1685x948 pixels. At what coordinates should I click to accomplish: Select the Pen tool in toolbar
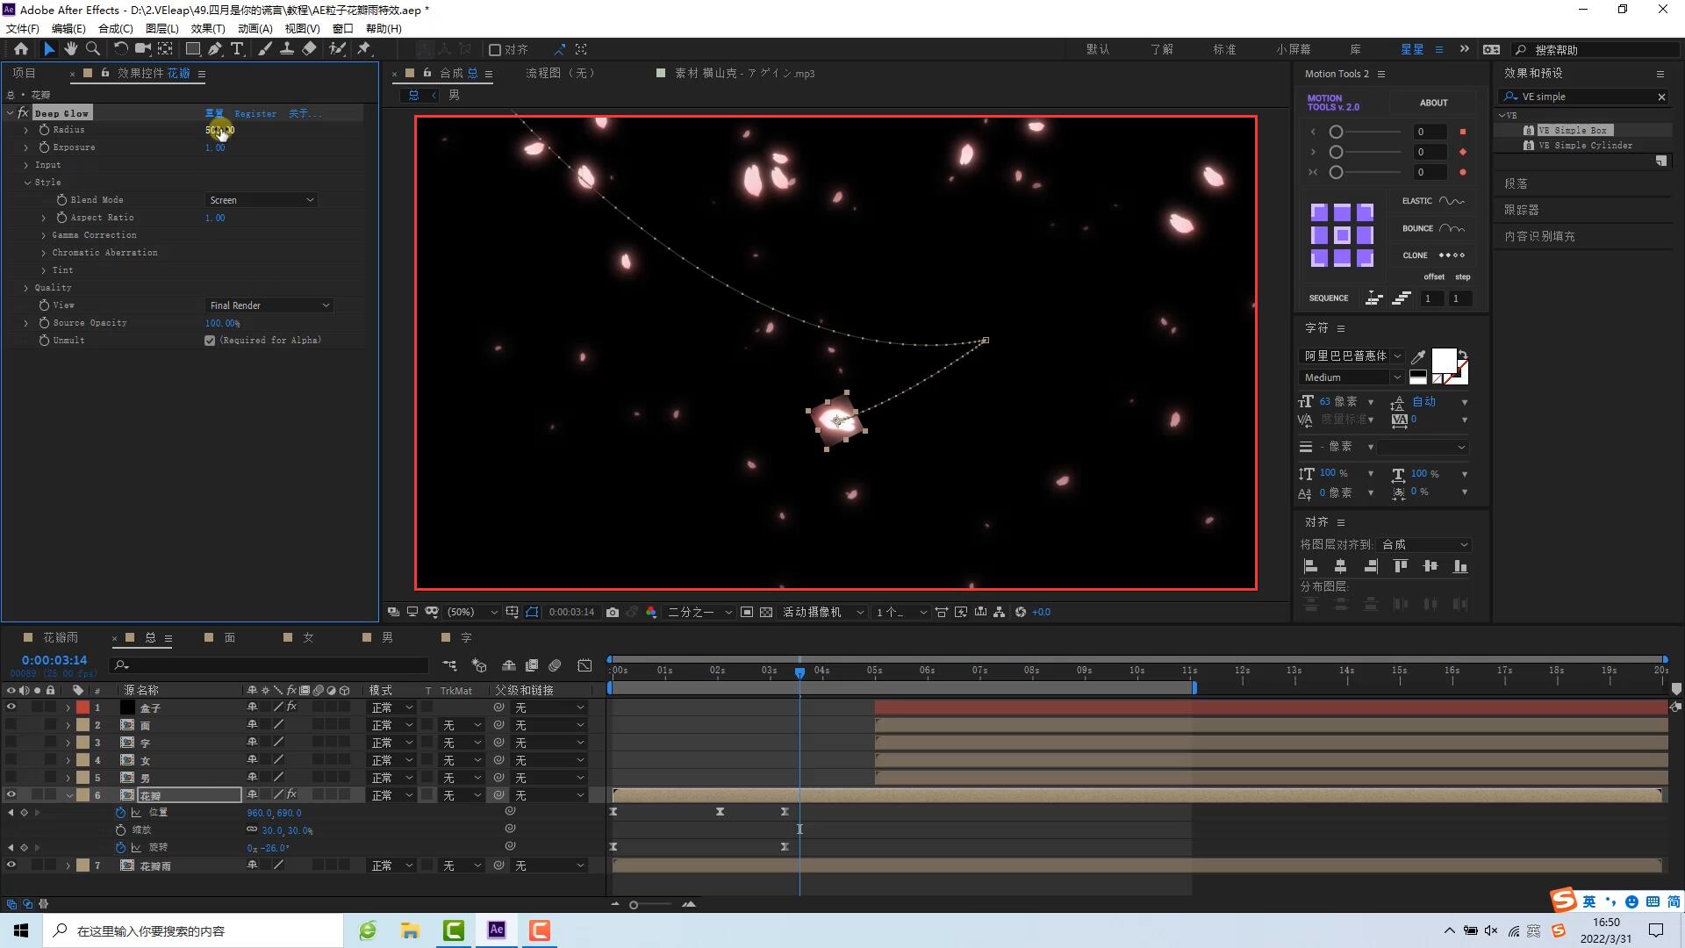pos(215,49)
